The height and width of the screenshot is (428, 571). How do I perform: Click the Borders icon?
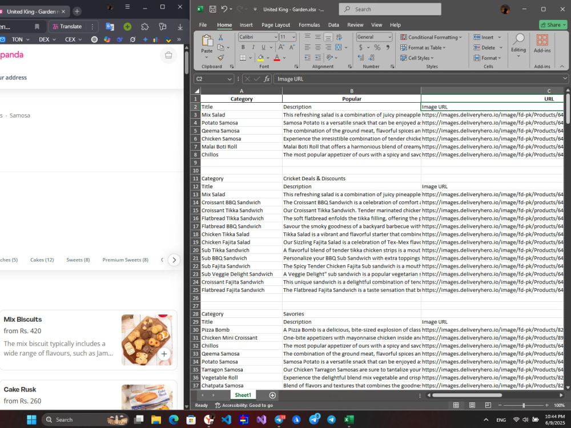click(x=243, y=58)
